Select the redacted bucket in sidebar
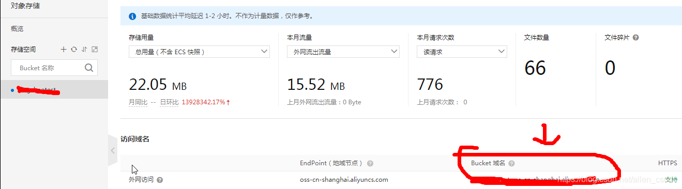Viewport: 682px width, 189px height. coord(54,90)
